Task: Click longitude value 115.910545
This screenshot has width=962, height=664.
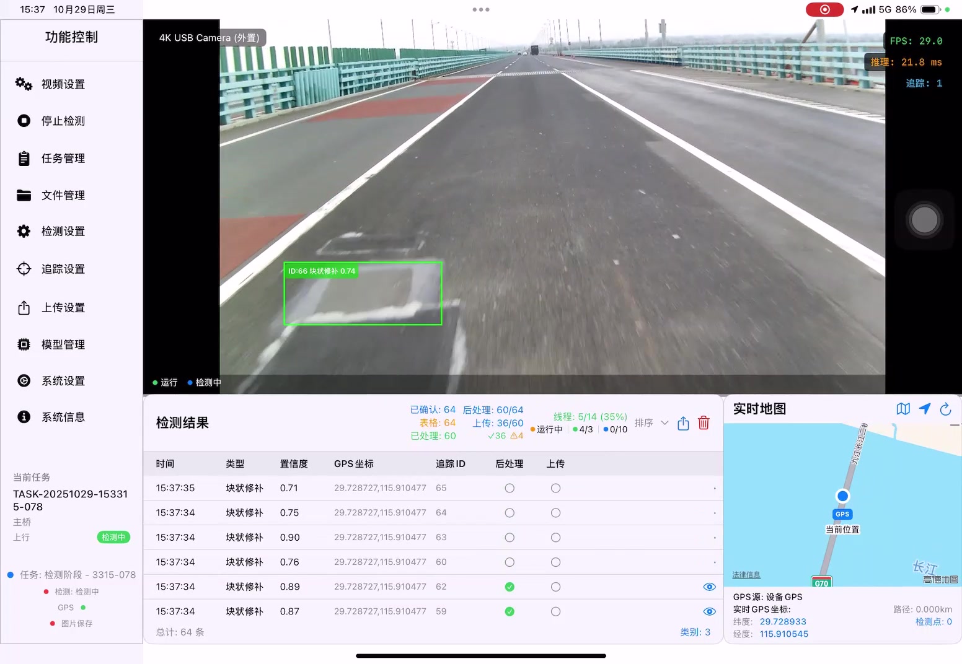Action: coord(784,634)
